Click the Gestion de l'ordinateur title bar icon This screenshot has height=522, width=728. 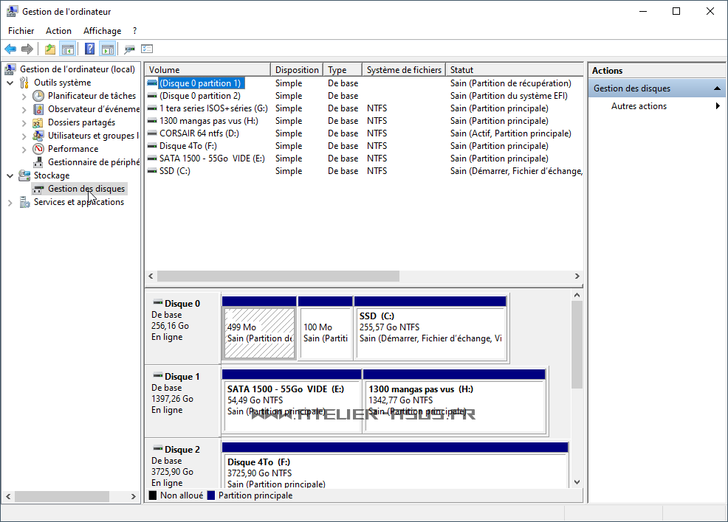(x=12, y=11)
